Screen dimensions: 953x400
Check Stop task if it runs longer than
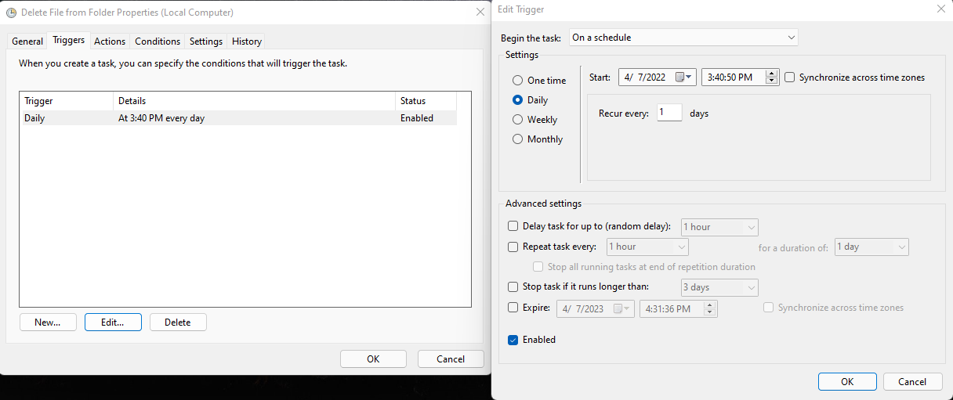click(513, 287)
